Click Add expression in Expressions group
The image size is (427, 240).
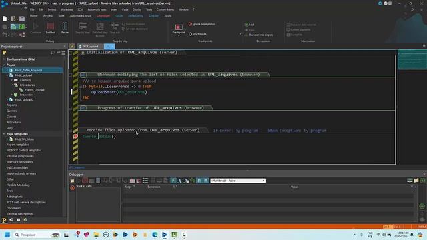tap(249, 25)
